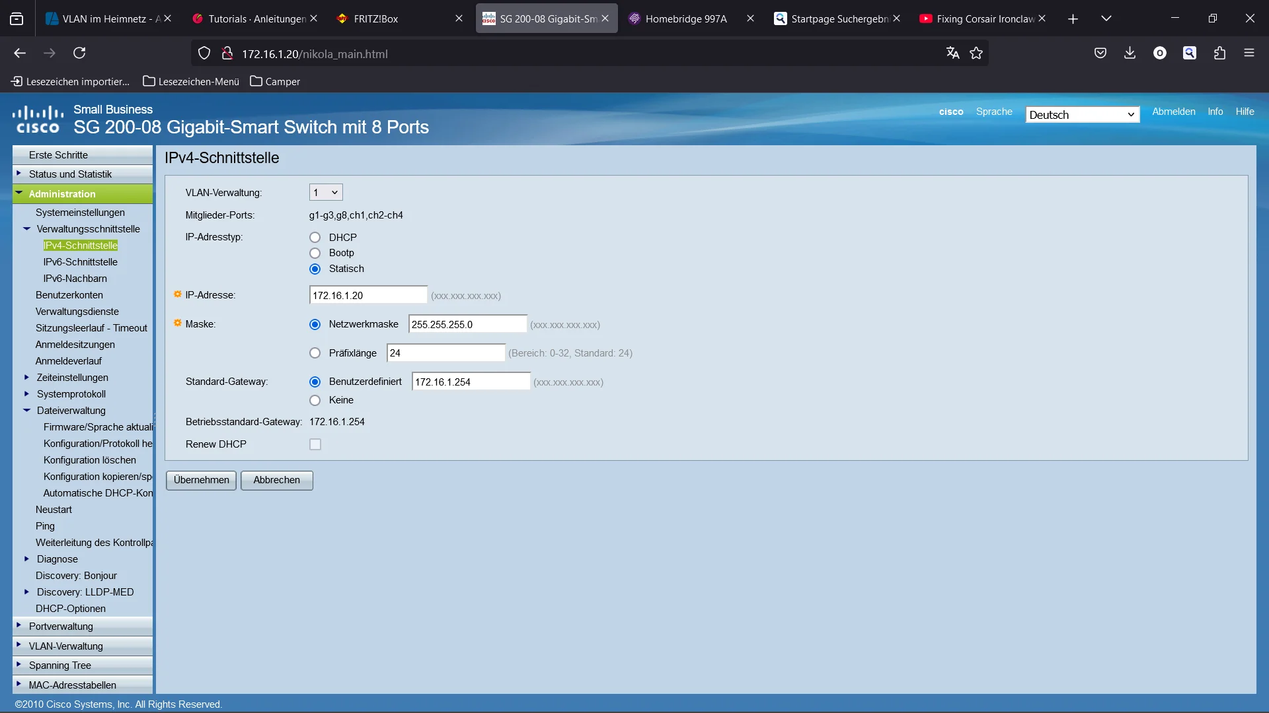Image resolution: width=1269 pixels, height=713 pixels.
Task: Open the Lesezeichen-Menü folder
Action: 191,81
